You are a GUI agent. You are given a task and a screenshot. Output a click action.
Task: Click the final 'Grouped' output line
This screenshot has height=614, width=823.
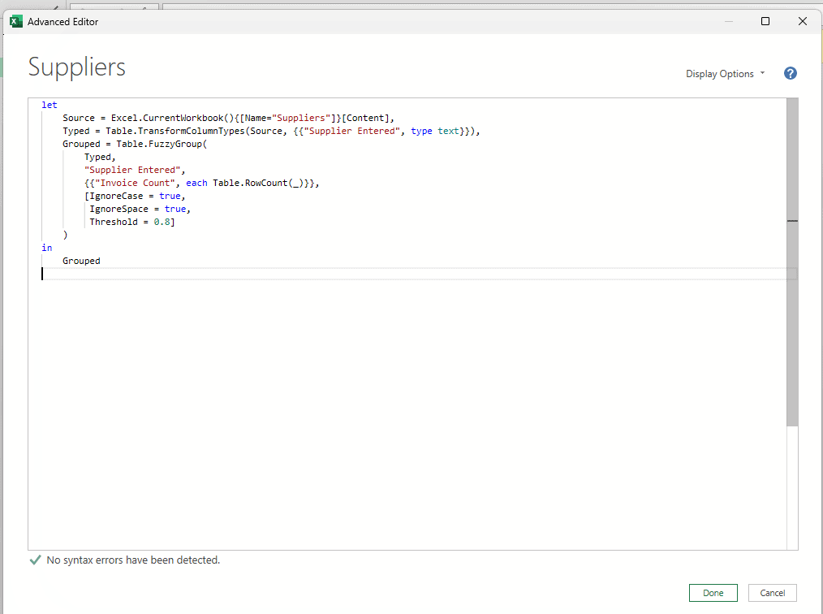81,261
